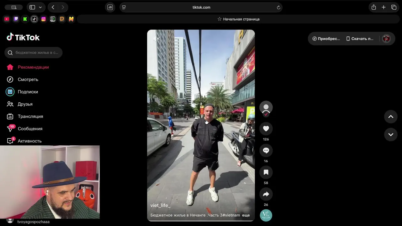Click the video to pause playback

click(x=201, y=126)
